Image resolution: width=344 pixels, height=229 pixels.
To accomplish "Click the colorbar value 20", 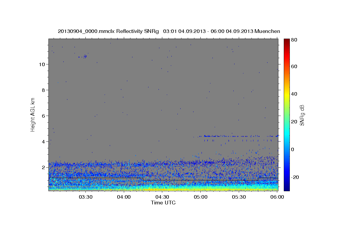I will pos(295,122).
